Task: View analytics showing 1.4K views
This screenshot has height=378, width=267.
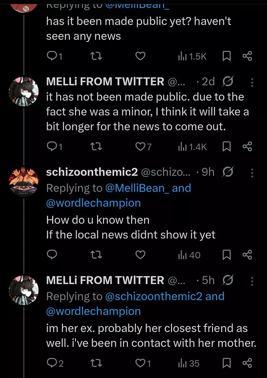Action: coord(191,146)
